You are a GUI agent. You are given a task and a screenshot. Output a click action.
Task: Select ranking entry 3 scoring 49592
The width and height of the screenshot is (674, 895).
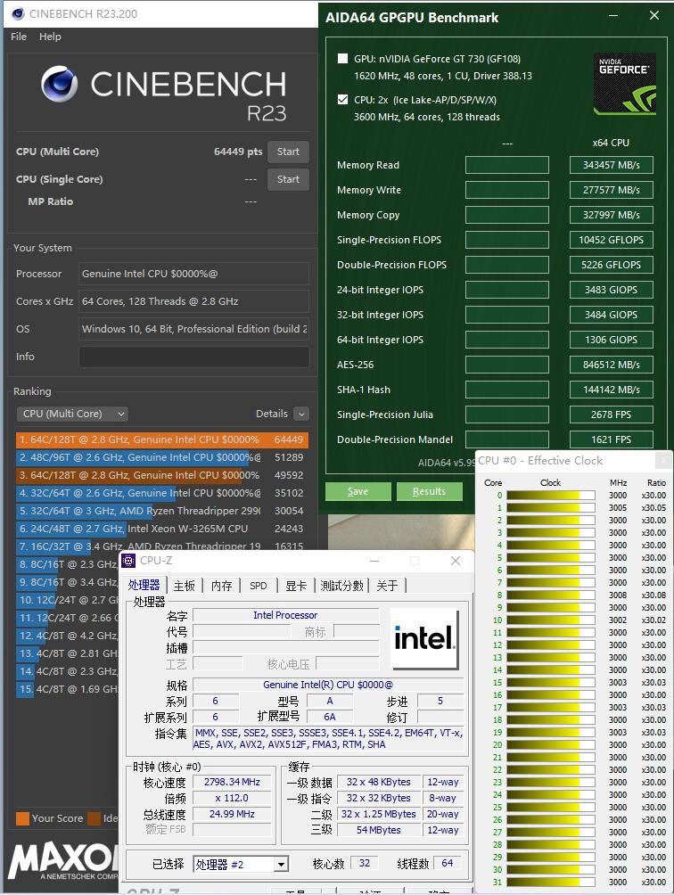pos(162,475)
